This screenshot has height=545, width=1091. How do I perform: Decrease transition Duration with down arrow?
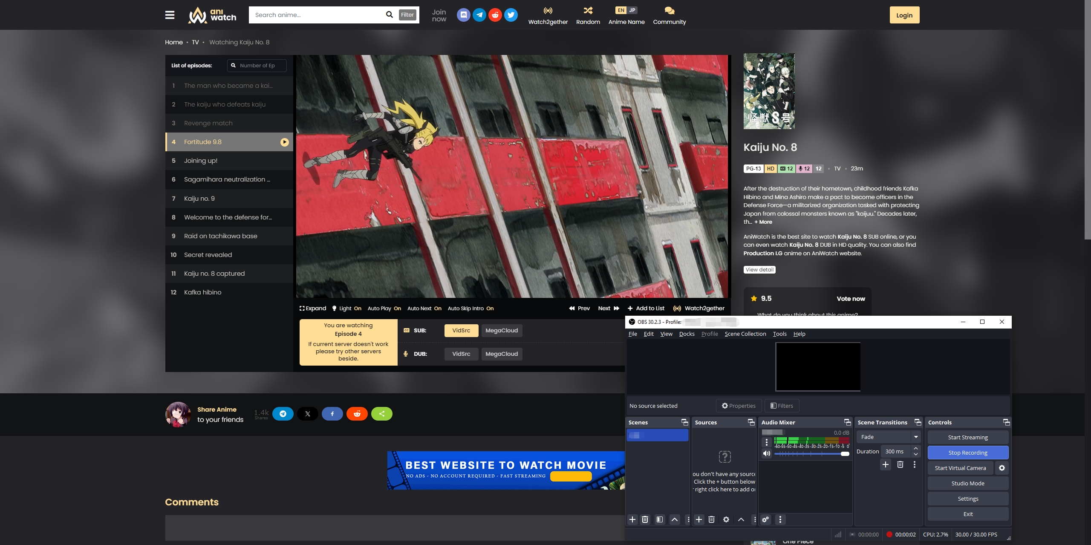916,454
